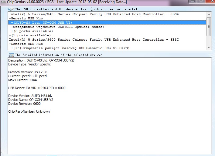Click the ChipGenius app icon in title bar
Image resolution: width=215 pixels, height=156 pixels.
(3, 2)
